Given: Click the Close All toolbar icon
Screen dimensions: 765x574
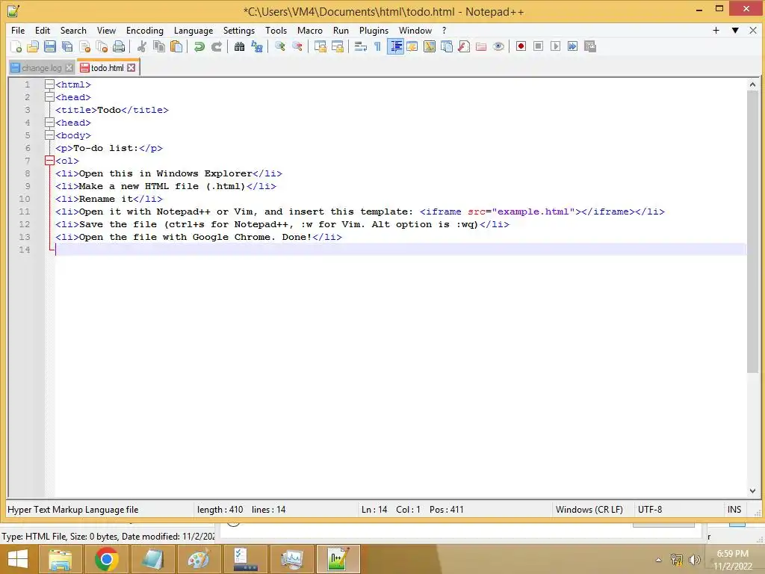Looking at the screenshot, I should 102,46.
